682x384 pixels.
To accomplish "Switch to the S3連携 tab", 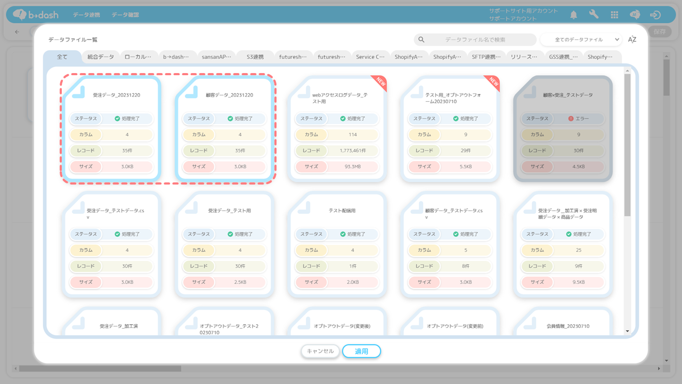I will click(x=255, y=57).
